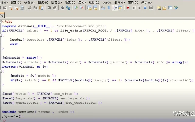The width and height of the screenshot is (195, 122).
Task: Toggle the indent guide toolbar button
Action: [115, 8]
